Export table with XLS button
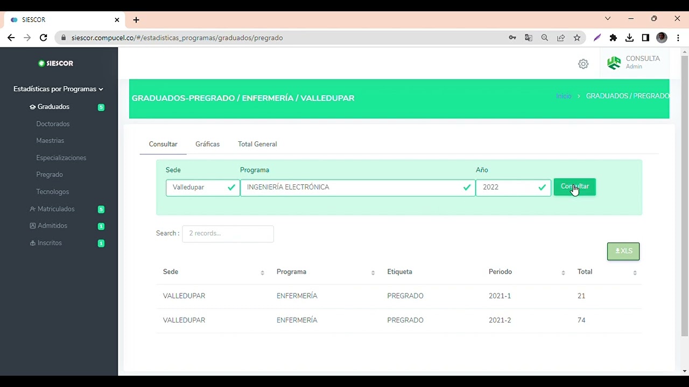The image size is (689, 387). [x=623, y=251]
